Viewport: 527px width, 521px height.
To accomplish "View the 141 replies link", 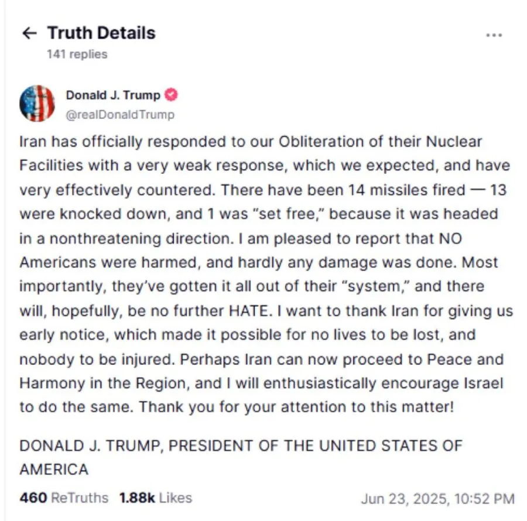I will (77, 54).
